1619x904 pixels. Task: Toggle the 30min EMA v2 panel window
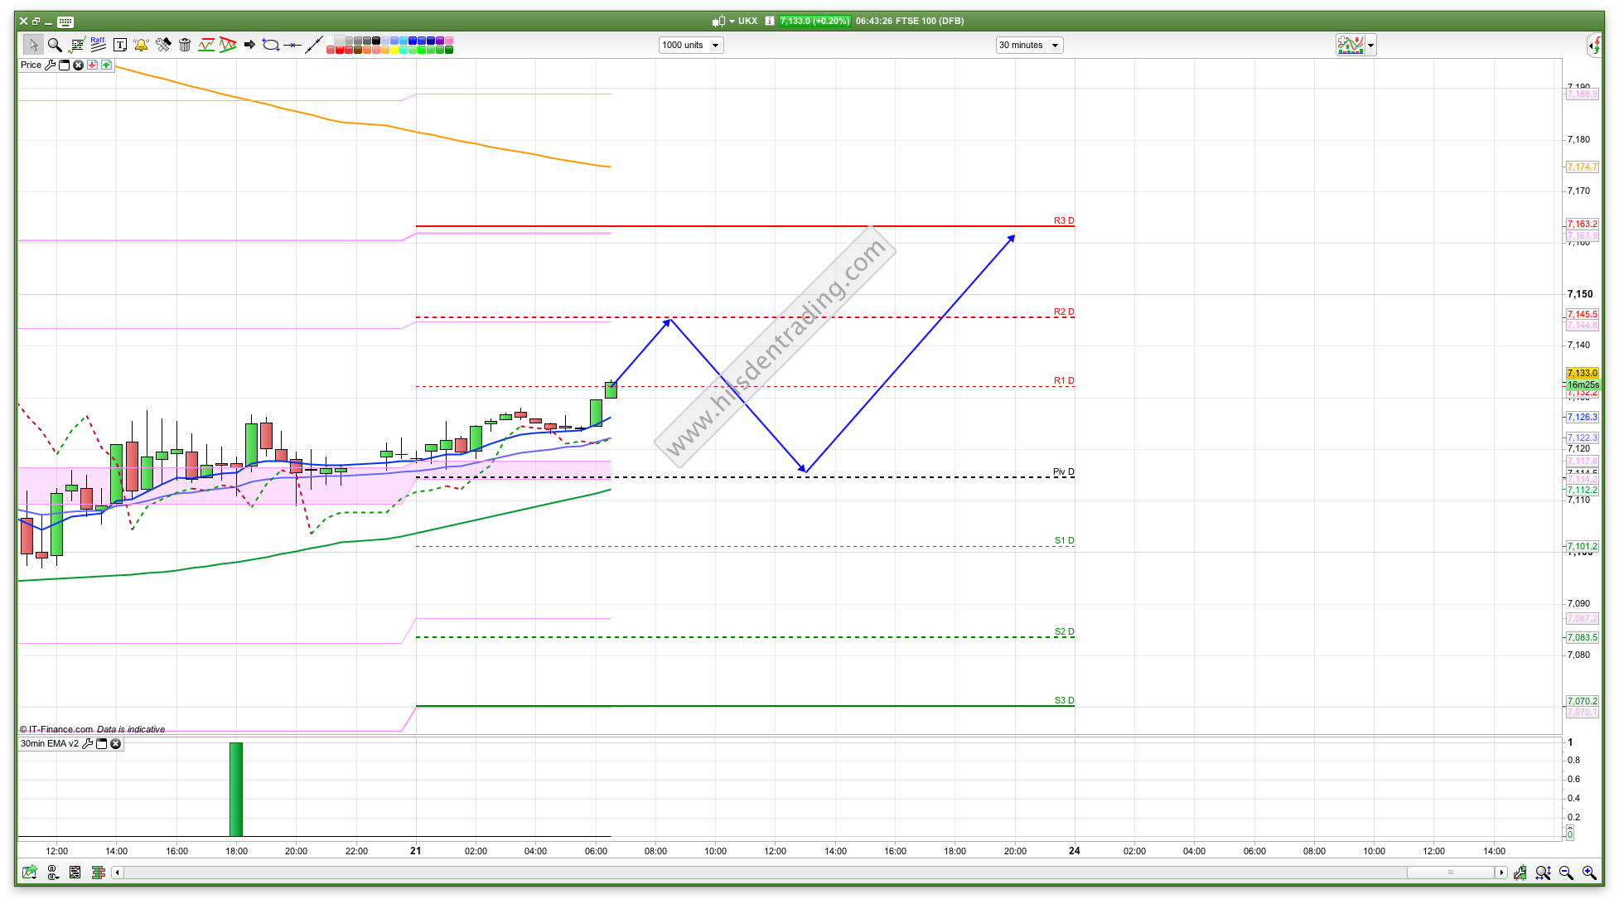coord(102,743)
